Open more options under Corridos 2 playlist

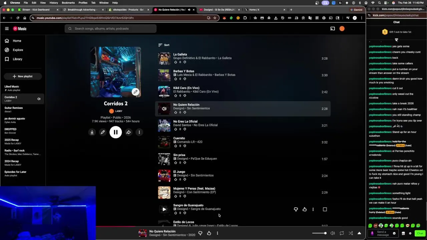coord(139,132)
